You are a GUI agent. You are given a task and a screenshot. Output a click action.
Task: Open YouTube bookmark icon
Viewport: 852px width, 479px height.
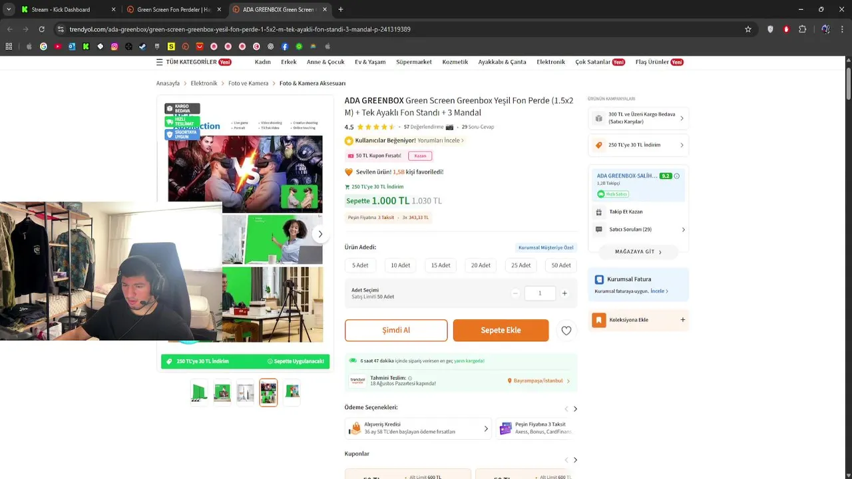[58, 47]
